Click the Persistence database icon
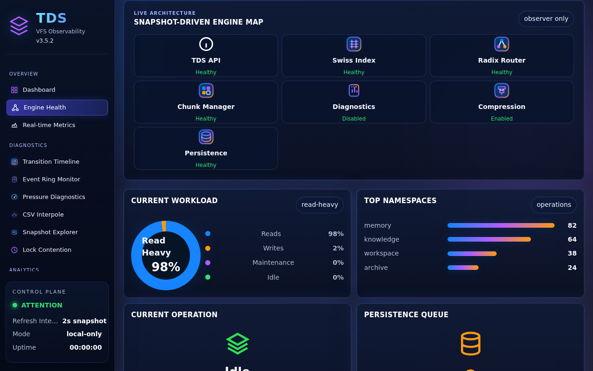The image size is (593, 371). [206, 137]
